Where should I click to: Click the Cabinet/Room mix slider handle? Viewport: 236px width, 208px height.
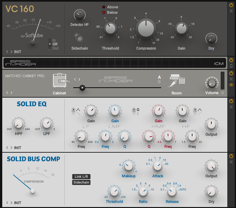tap(82, 88)
